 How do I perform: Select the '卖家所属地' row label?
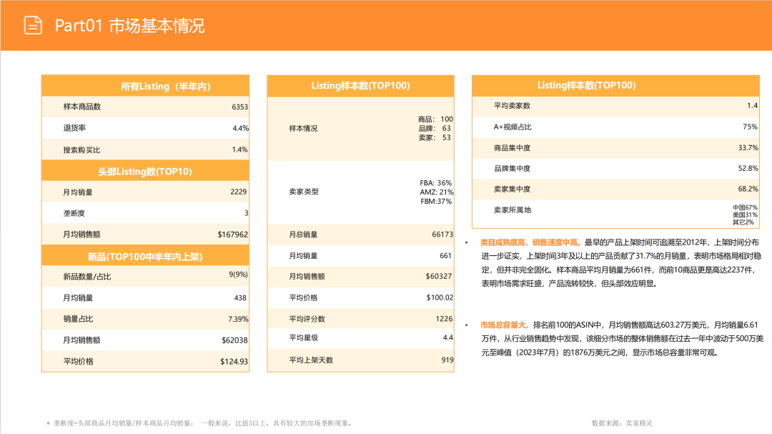pos(513,210)
